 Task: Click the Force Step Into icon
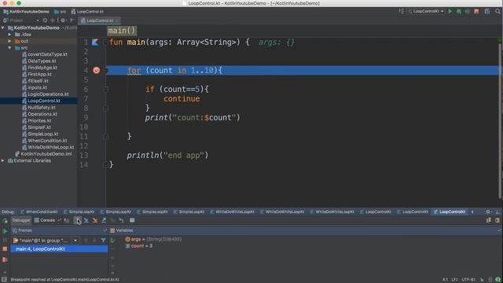[x=94, y=220]
